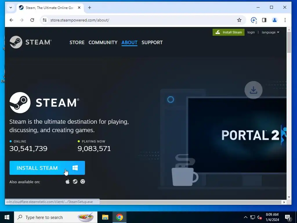Click the Chrome taskbar icon
This screenshot has width=297, height=223.
(x=119, y=217)
